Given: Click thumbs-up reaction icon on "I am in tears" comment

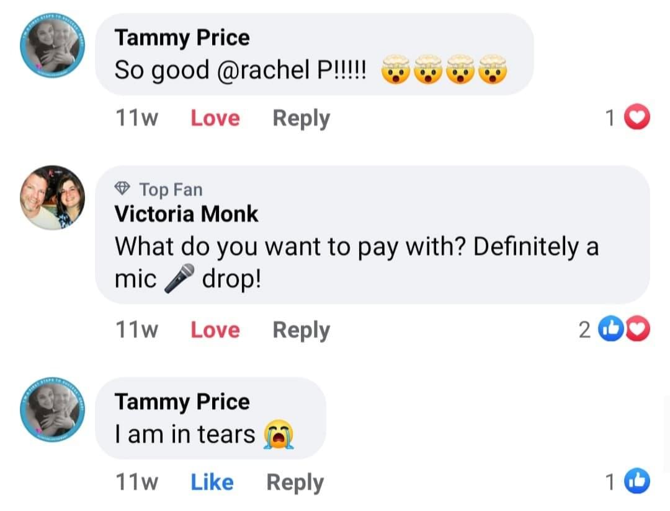Looking at the screenshot, I should [x=636, y=482].
